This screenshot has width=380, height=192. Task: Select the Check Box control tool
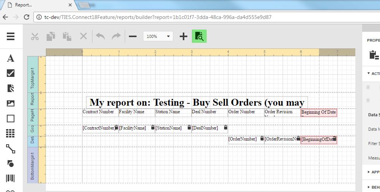[11, 73]
